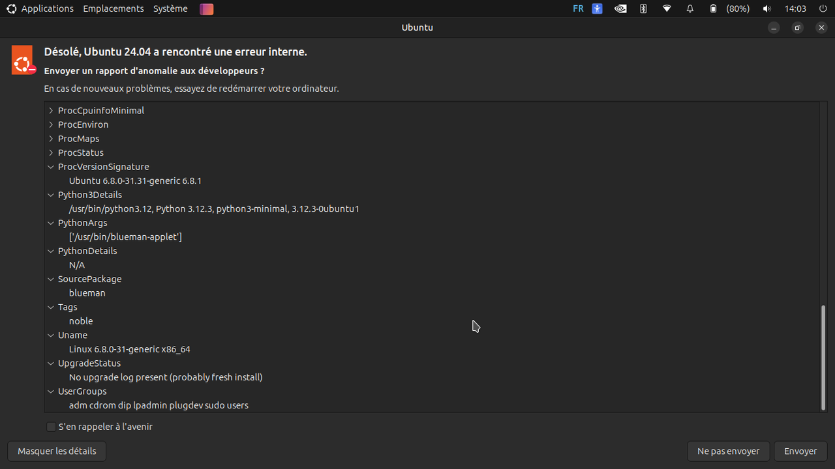
Task: Collapse the Uname row
Action: point(51,335)
